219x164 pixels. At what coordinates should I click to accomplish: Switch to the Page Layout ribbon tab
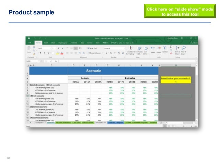point(63,43)
